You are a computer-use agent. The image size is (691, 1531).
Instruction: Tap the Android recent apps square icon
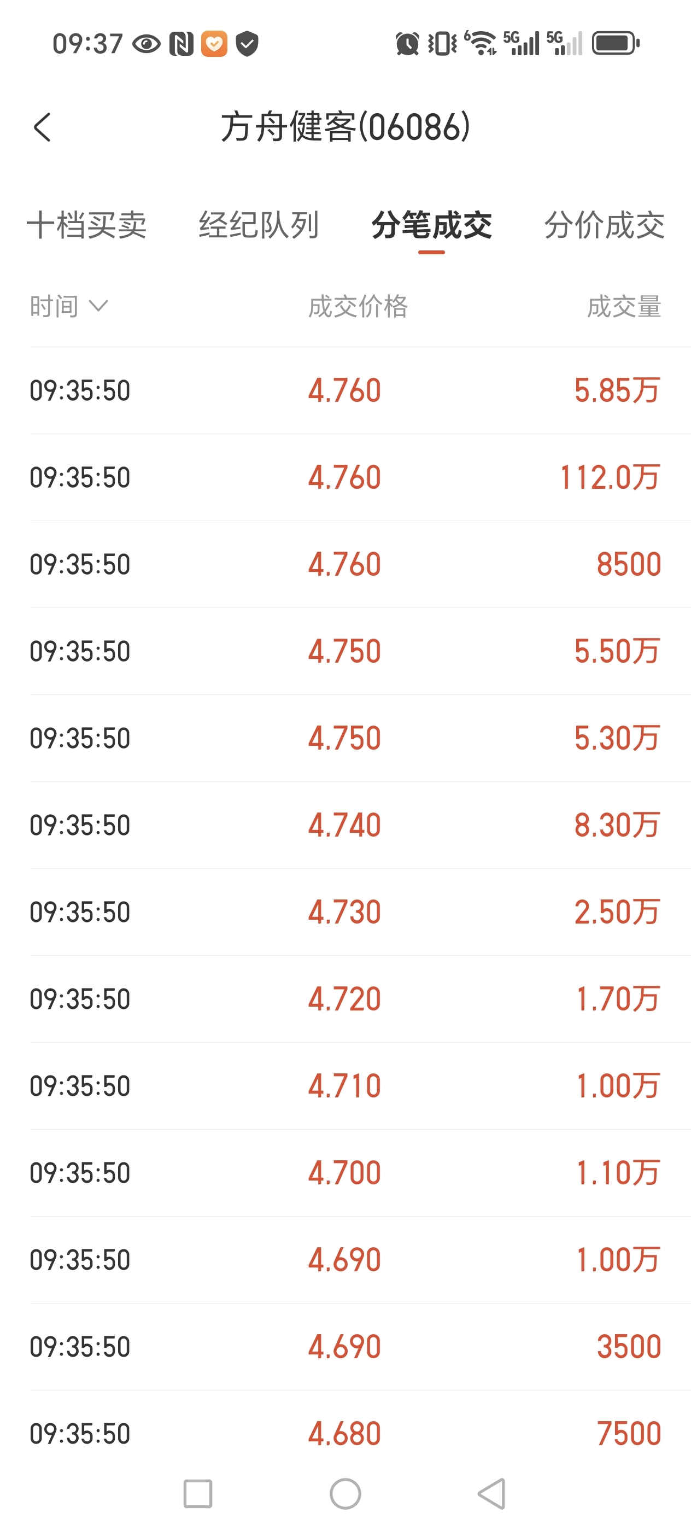tap(198, 1494)
